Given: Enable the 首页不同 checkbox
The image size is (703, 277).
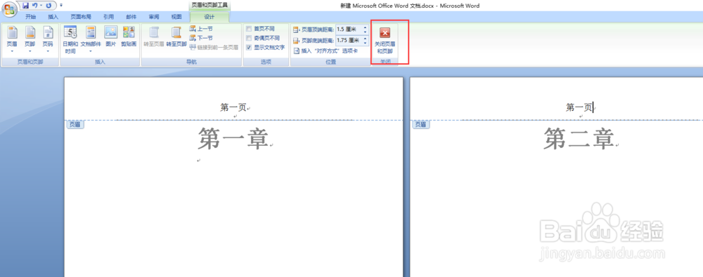Looking at the screenshot, I should [249, 29].
